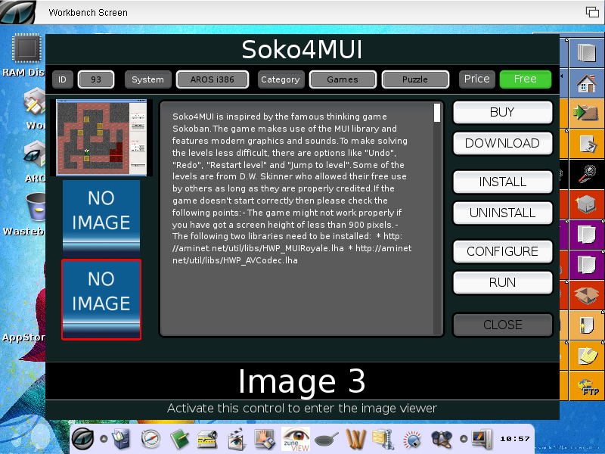Screen dimensions: 605x454
Task: Click the open cardboard box sidebar icon
Action: coord(587,295)
